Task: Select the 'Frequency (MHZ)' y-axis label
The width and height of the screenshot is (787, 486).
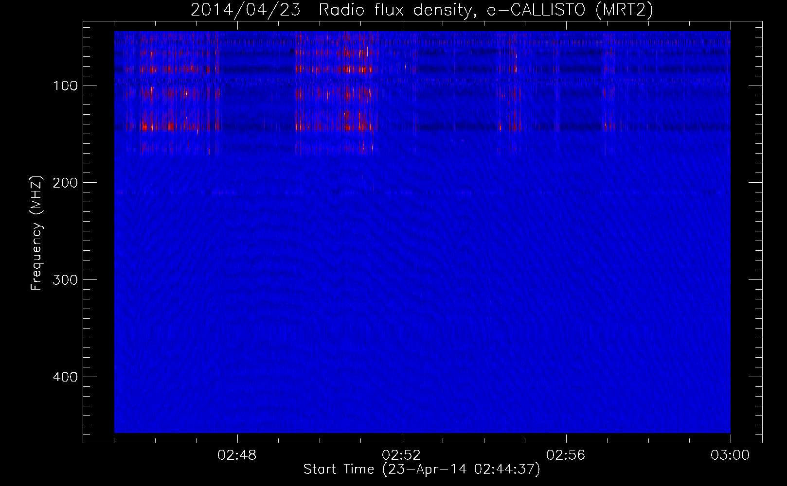Action: coord(36,233)
